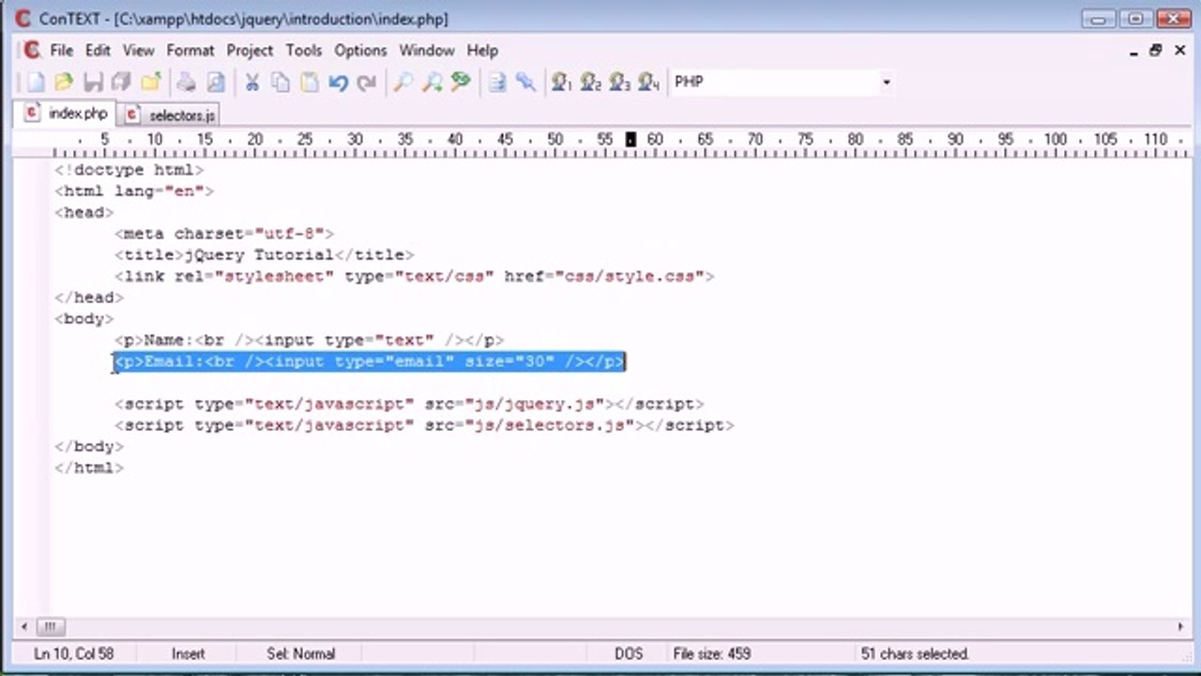Image resolution: width=1201 pixels, height=676 pixels.
Task: Click the jquery.js script line
Action: 409,404
